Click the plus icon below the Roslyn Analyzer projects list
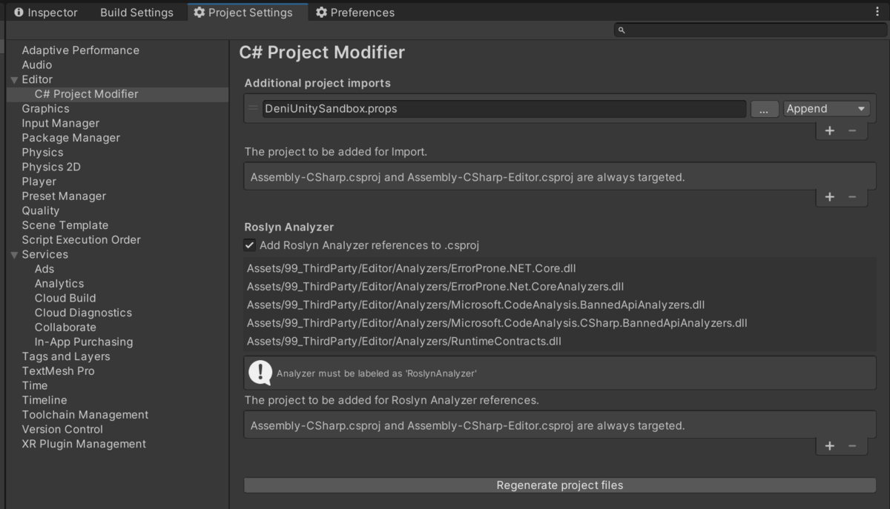The width and height of the screenshot is (890, 509). [830, 445]
